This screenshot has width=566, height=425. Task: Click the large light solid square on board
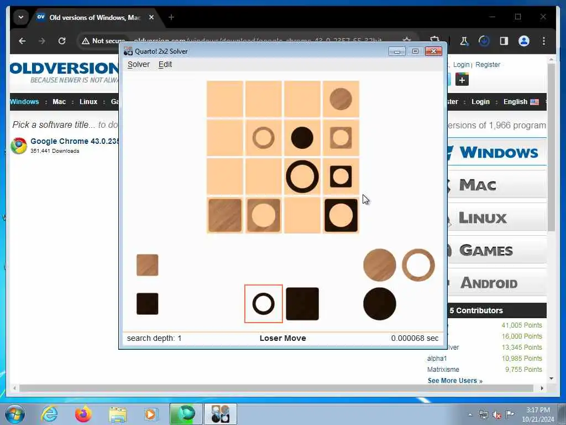[x=225, y=215]
